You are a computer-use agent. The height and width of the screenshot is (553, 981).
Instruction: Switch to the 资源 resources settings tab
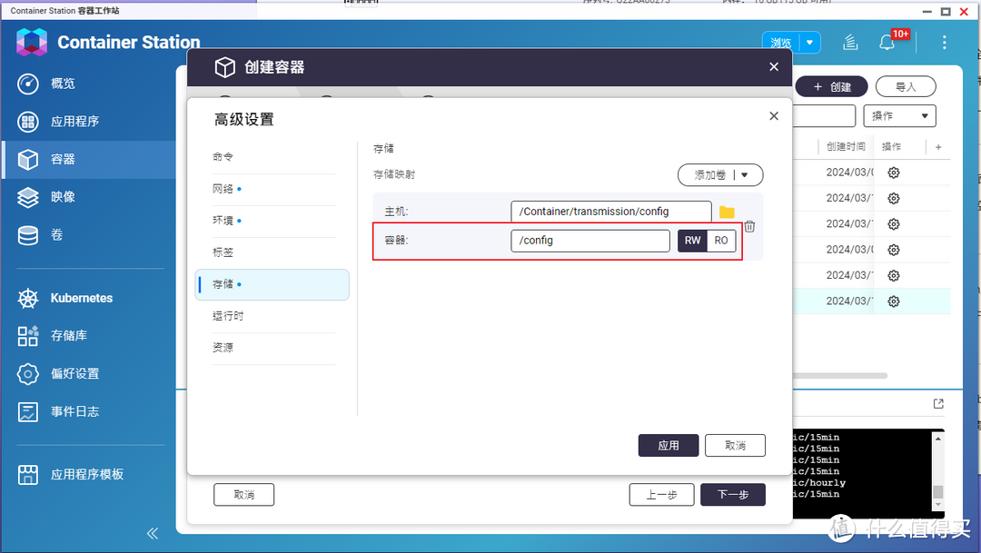pyautogui.click(x=274, y=348)
